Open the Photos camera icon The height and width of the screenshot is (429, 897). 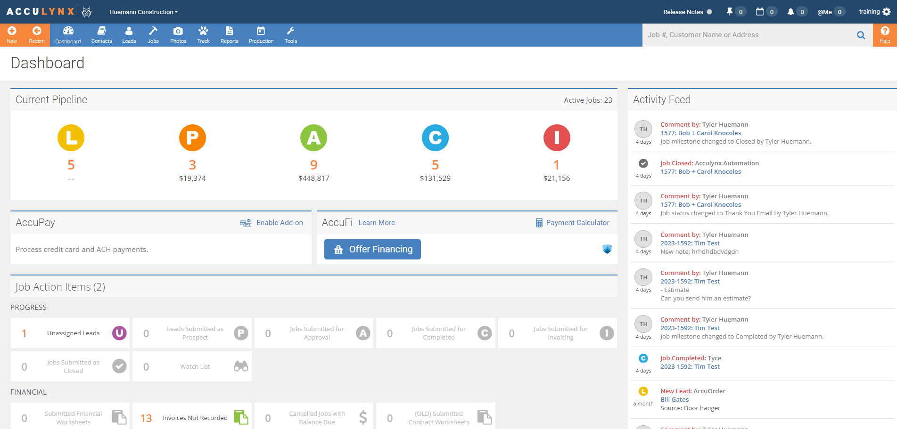pyautogui.click(x=178, y=31)
